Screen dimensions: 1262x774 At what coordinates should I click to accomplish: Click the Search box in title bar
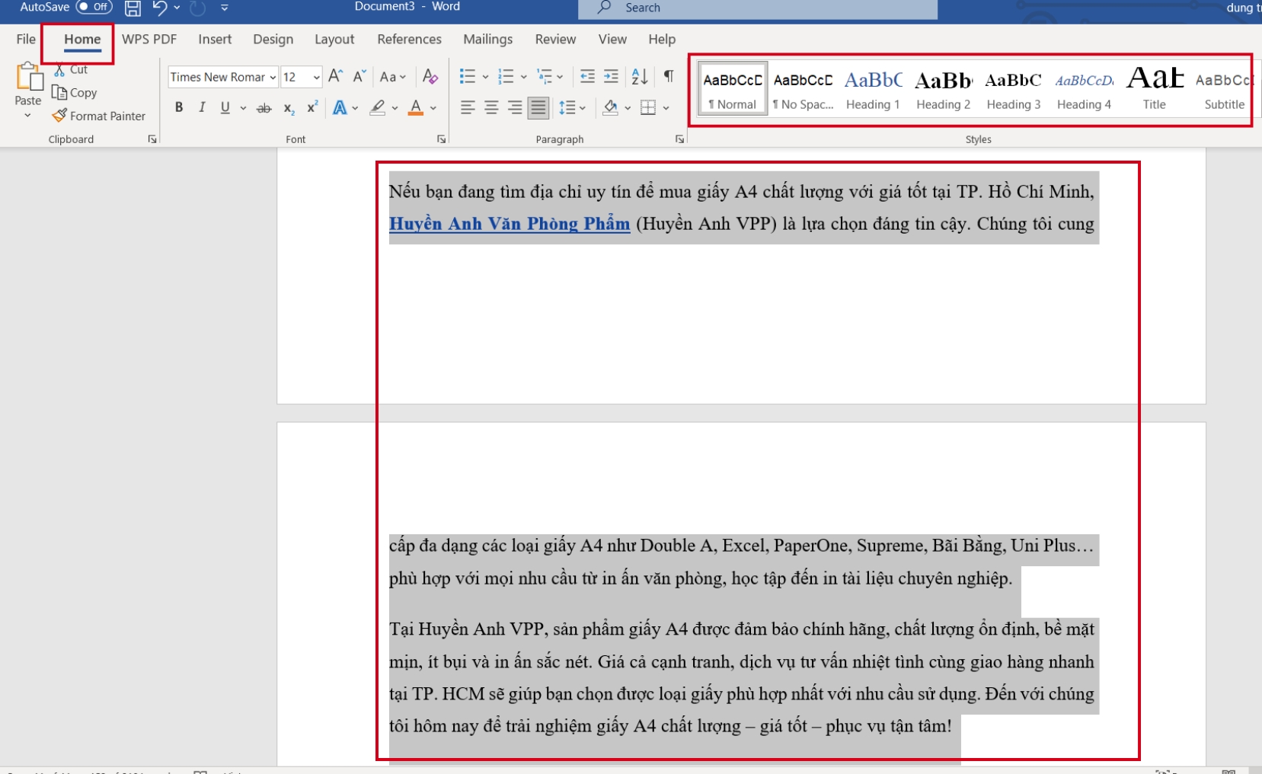758,8
